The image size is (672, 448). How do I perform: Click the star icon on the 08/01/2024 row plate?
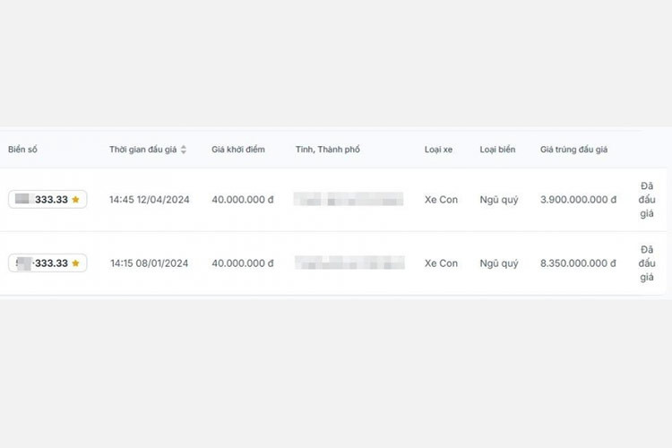coord(76,263)
